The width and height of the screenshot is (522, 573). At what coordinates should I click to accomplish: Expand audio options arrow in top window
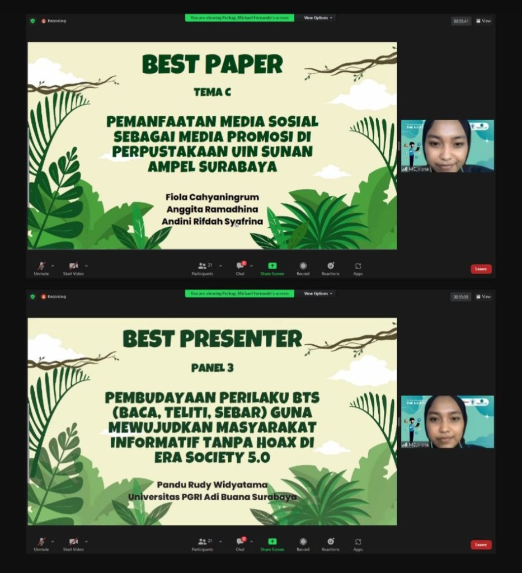[53, 266]
